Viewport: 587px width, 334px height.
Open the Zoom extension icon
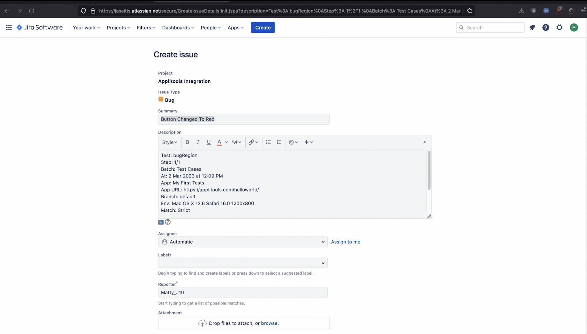click(546, 11)
